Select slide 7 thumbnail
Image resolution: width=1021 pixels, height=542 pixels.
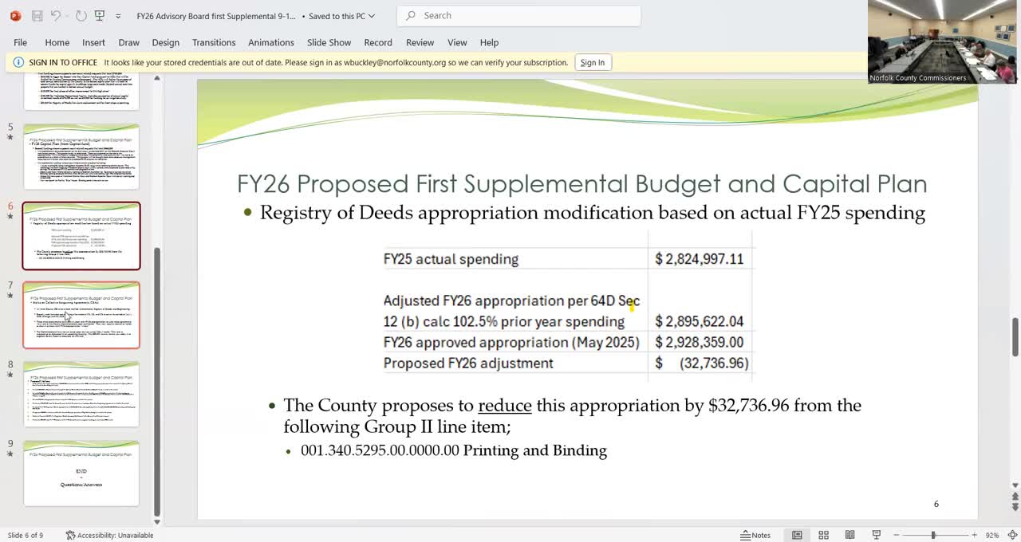81,315
